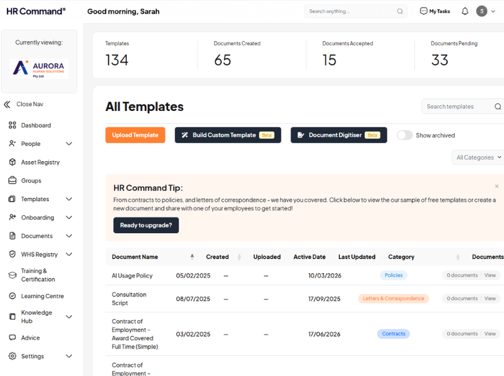This screenshot has width=504, height=376.
Task: Click the Document Digitiser button
Action: click(339, 135)
